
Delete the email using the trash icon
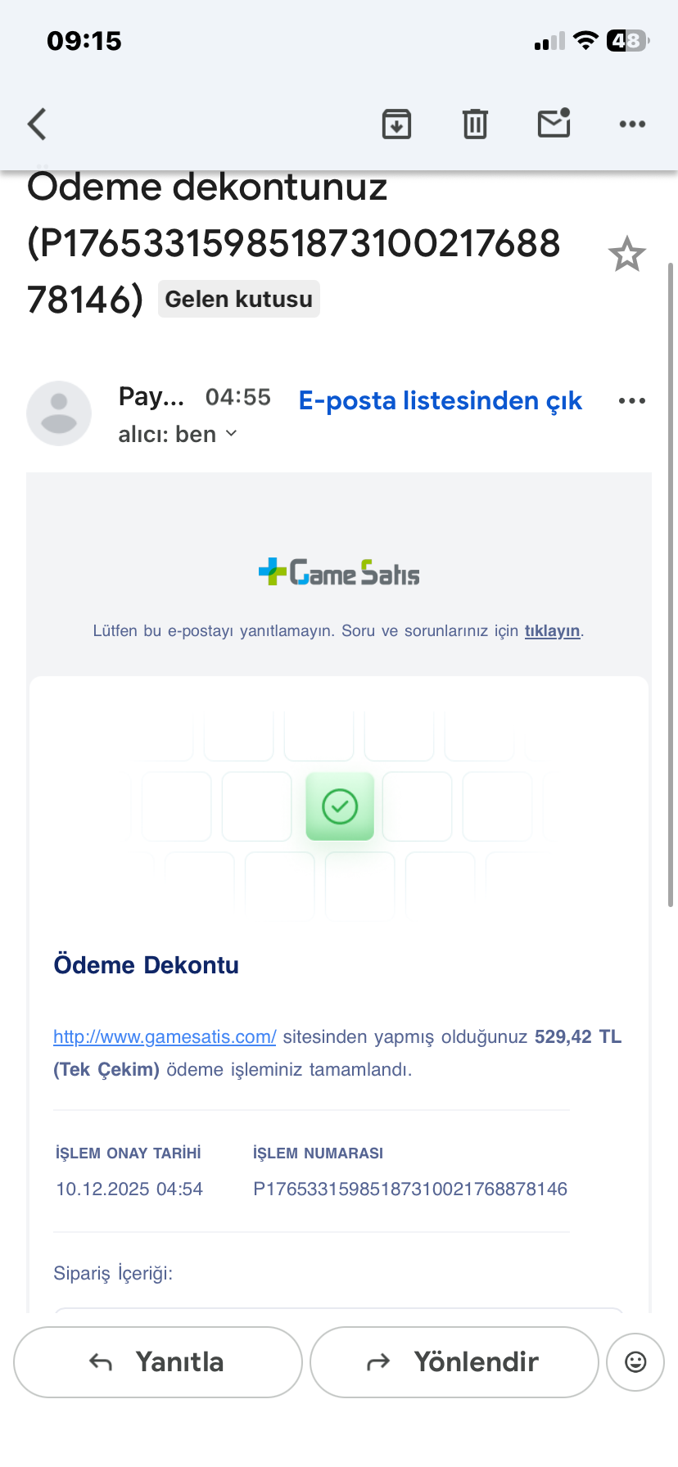pos(475,124)
